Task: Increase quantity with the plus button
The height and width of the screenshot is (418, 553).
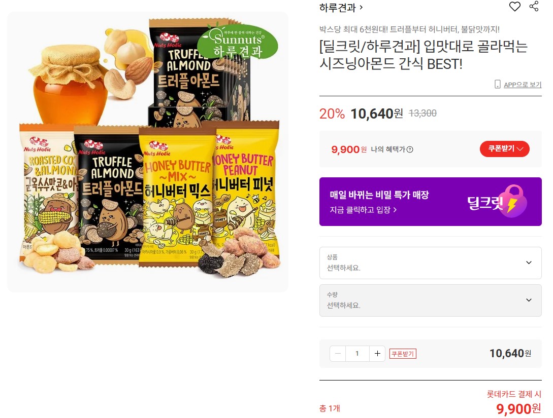Action: (377, 354)
